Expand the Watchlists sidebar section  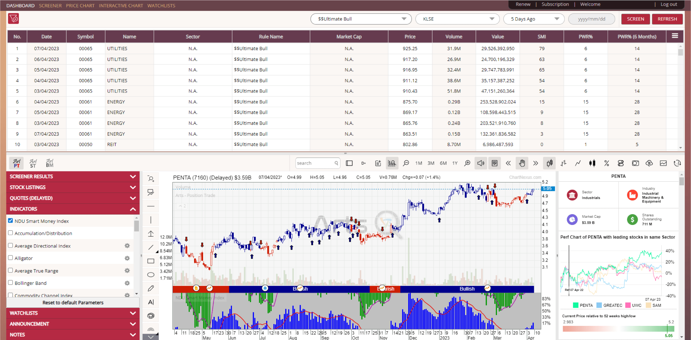coord(73,313)
